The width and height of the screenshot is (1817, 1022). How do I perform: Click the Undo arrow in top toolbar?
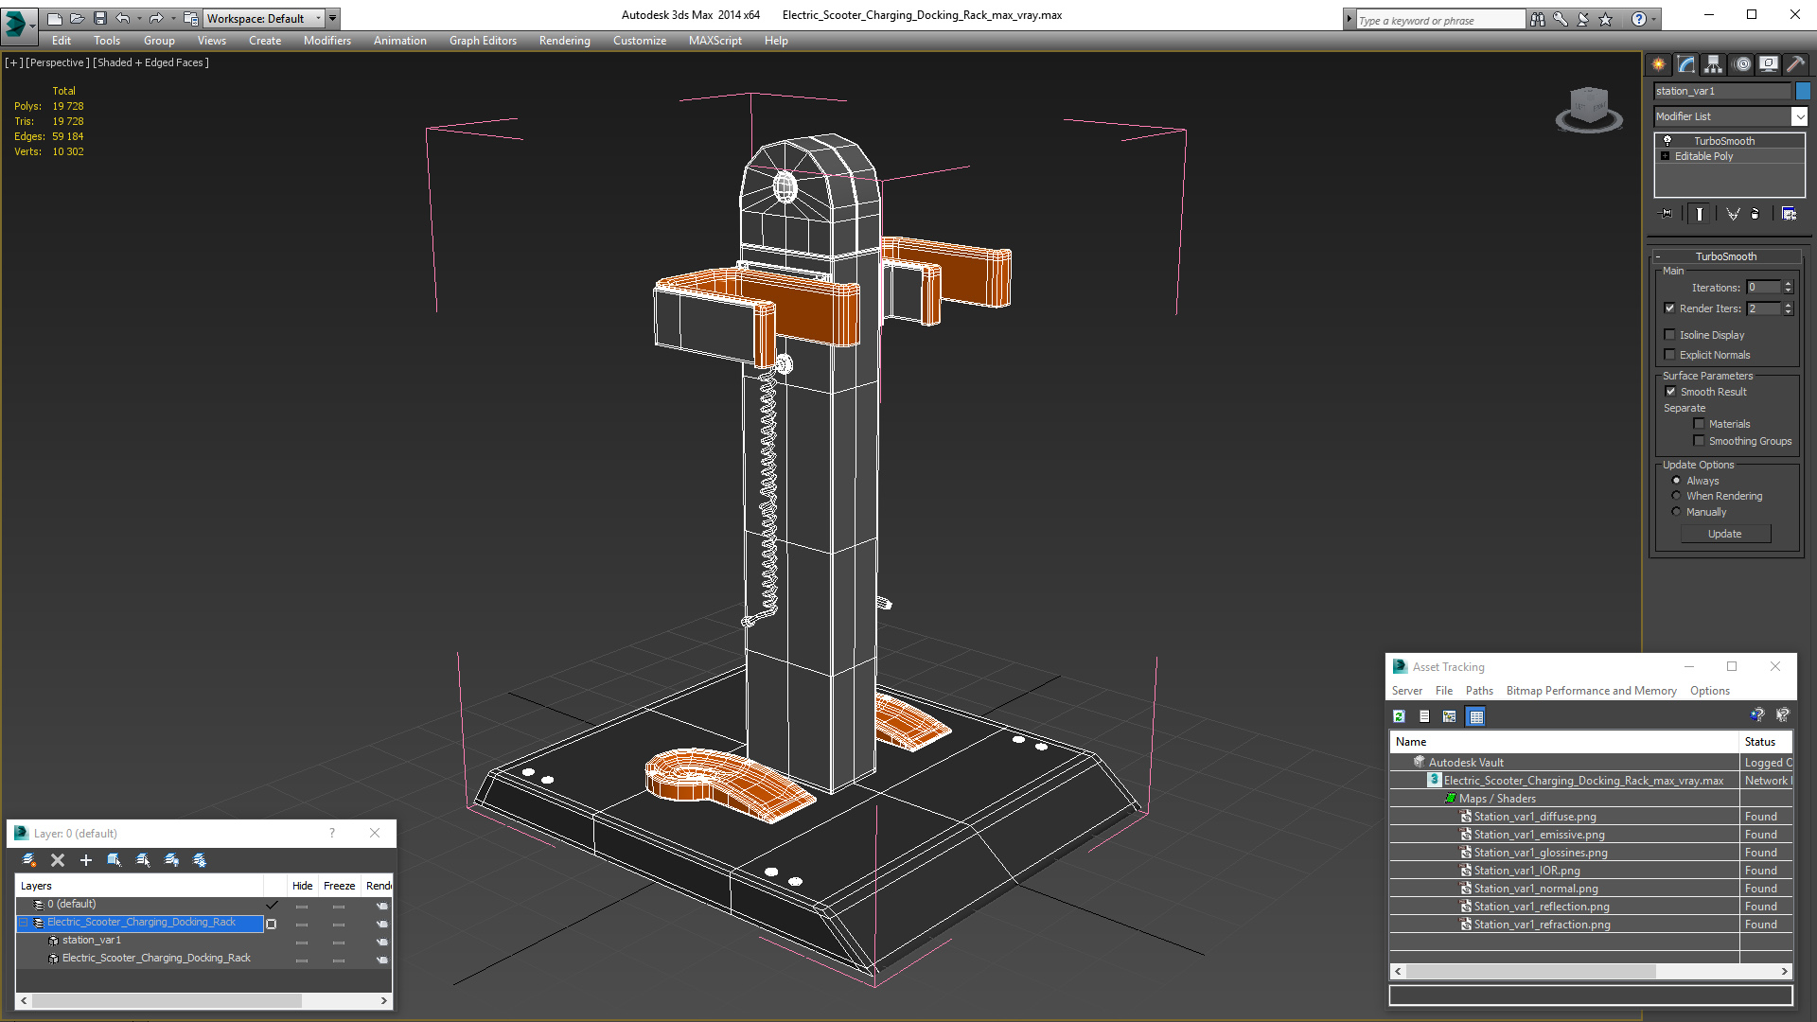click(123, 18)
